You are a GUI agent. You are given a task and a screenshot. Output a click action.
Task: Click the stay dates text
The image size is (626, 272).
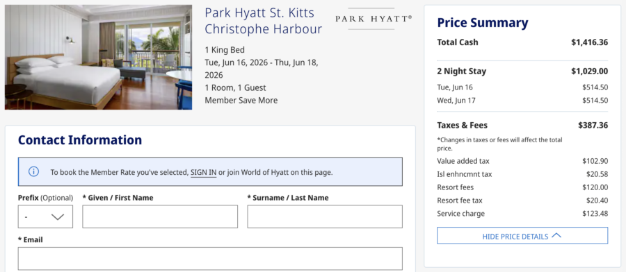(x=262, y=69)
